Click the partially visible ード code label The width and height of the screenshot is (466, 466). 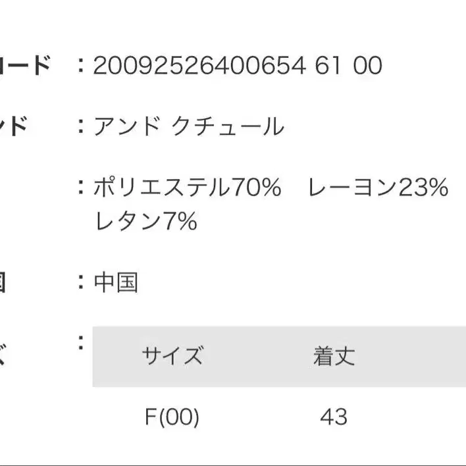coord(26,66)
